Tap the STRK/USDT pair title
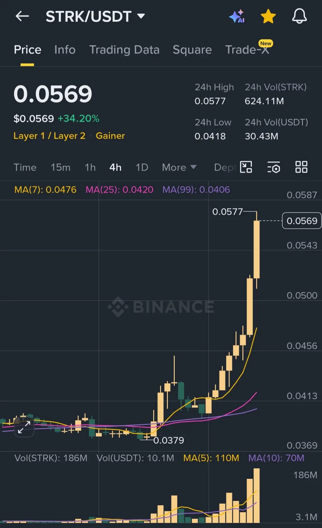The image size is (322, 528). (89, 16)
